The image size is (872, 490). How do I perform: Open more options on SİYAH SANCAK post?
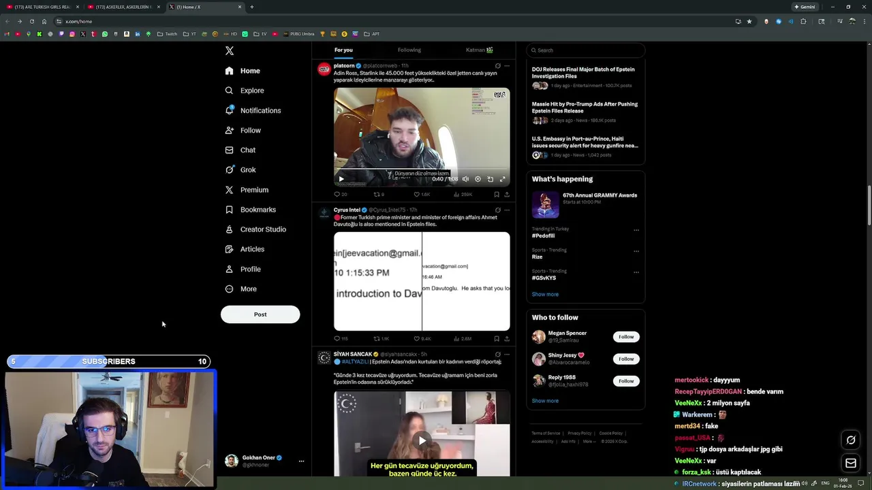507,354
